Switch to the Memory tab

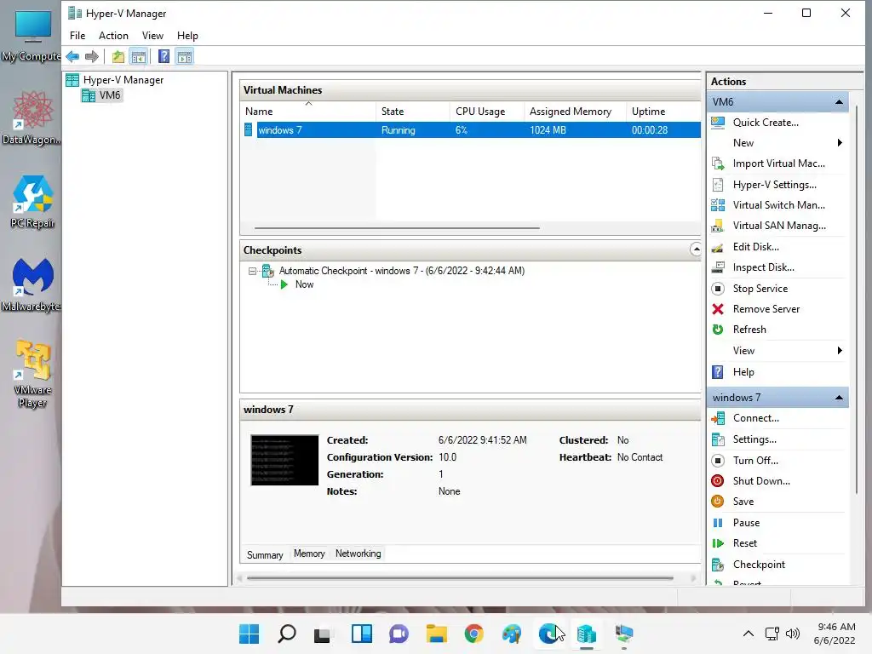click(x=309, y=554)
